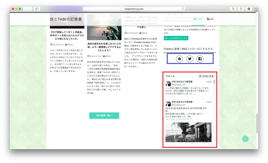
Task: Open the Safari share menu
Action: click(x=233, y=9)
